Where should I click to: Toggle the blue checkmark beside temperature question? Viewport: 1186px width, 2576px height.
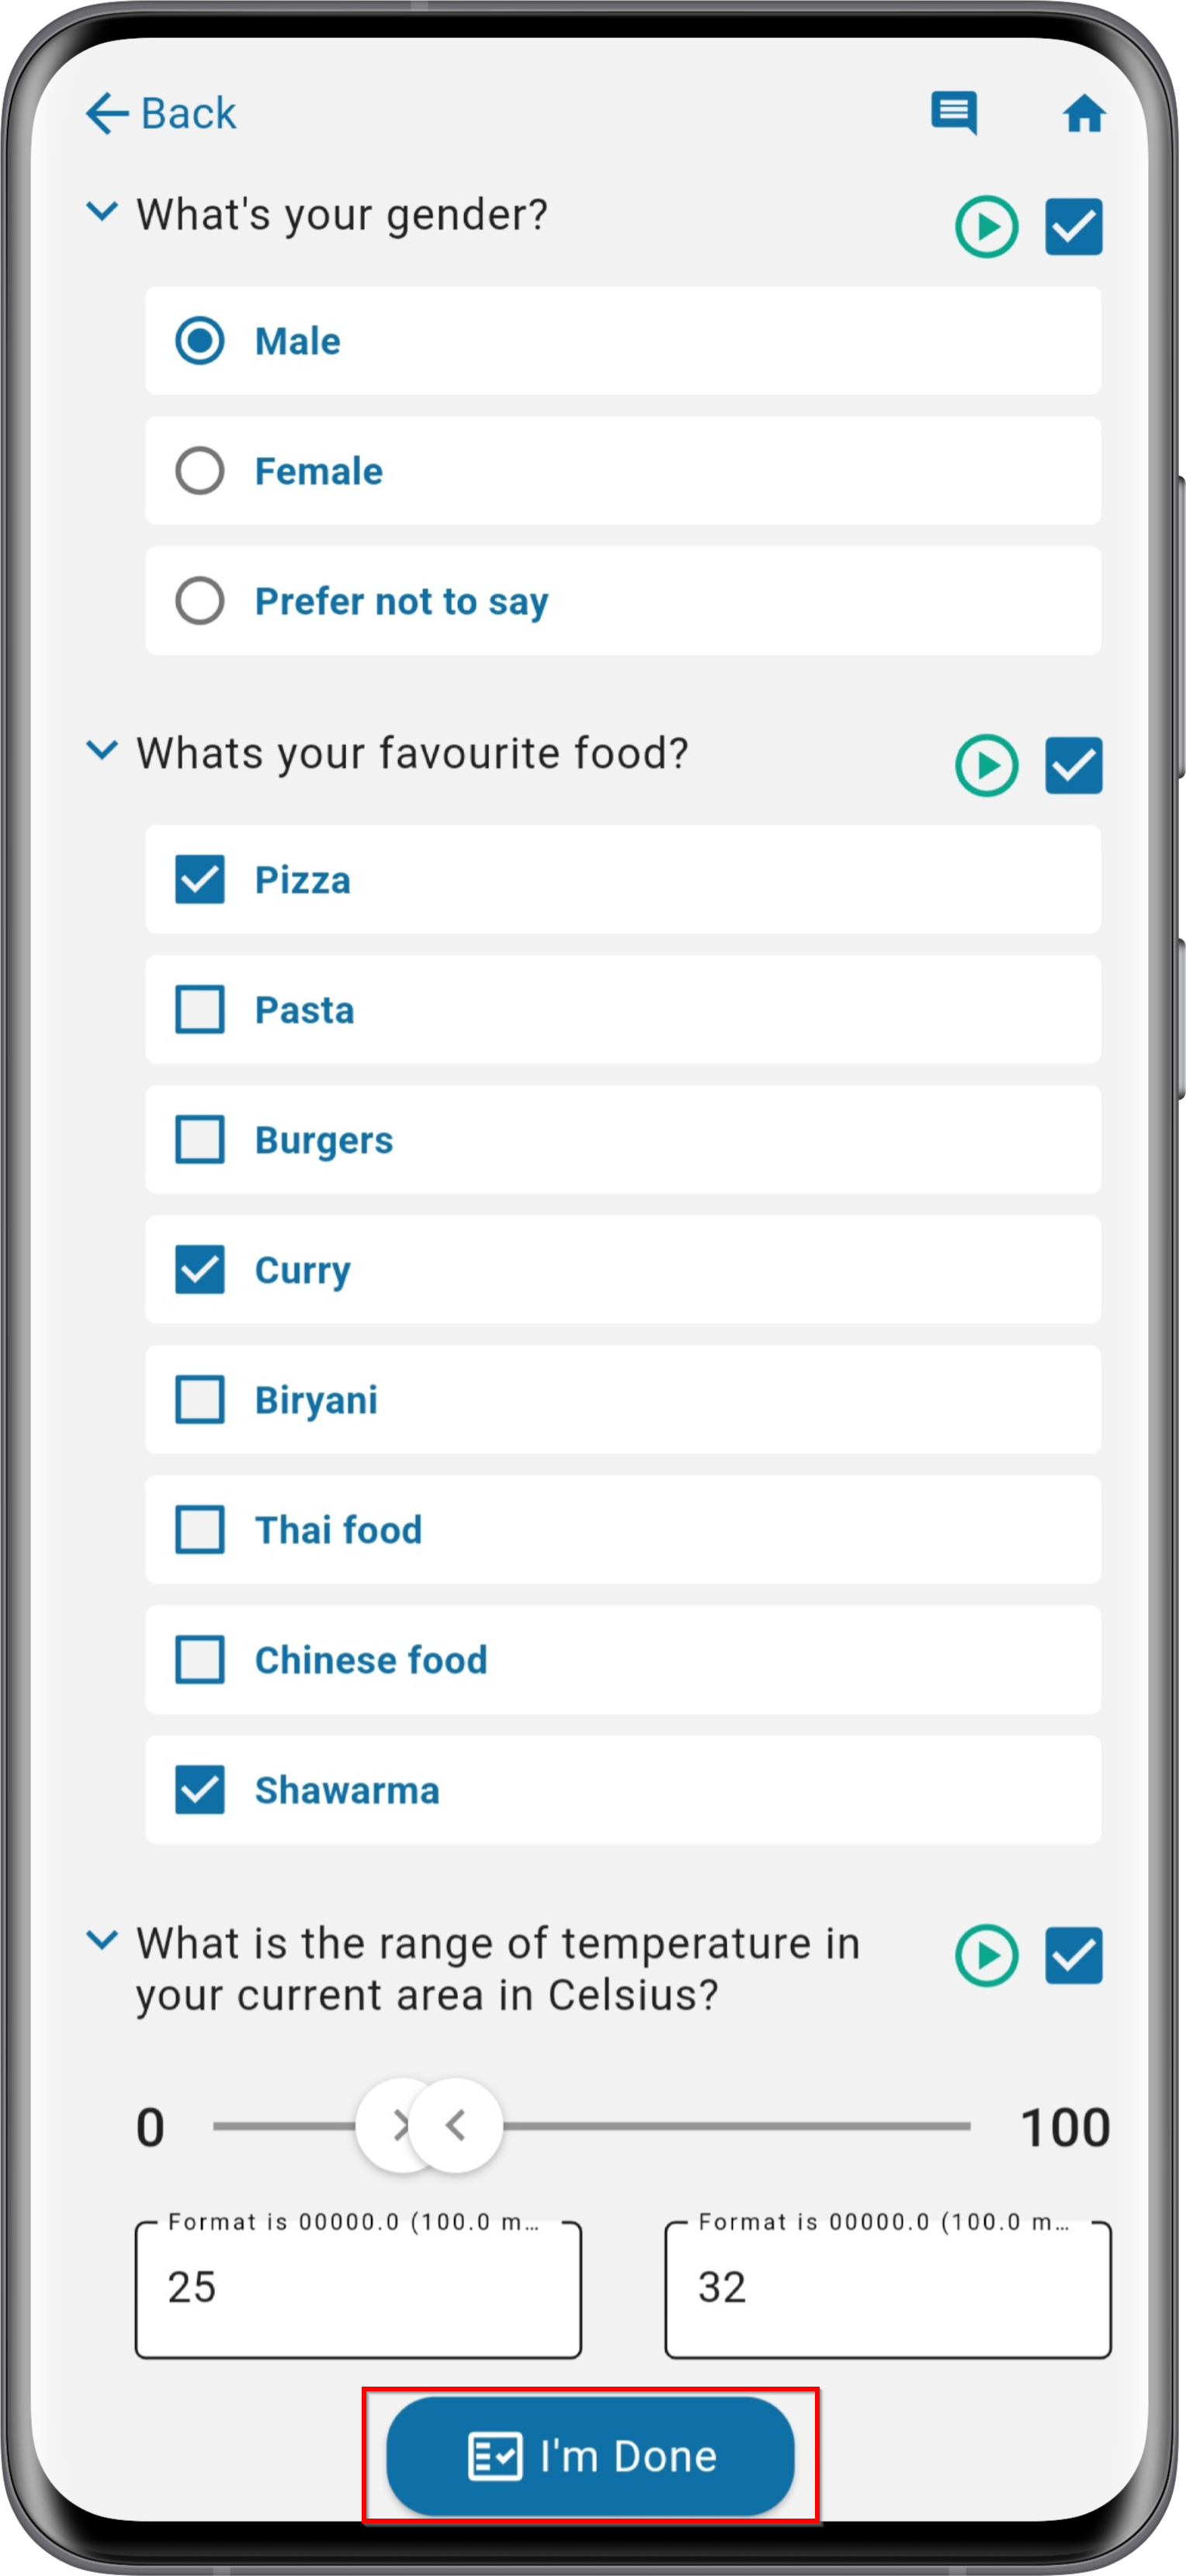click(x=1073, y=1955)
